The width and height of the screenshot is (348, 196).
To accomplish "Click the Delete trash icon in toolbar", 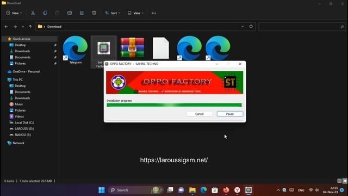I will (94, 13).
